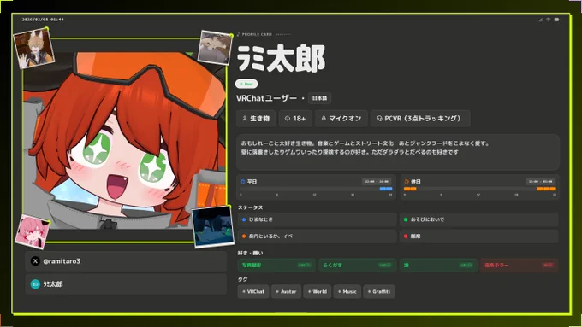Click the 日本語 language badge
The width and height of the screenshot is (582, 327).
coord(319,98)
